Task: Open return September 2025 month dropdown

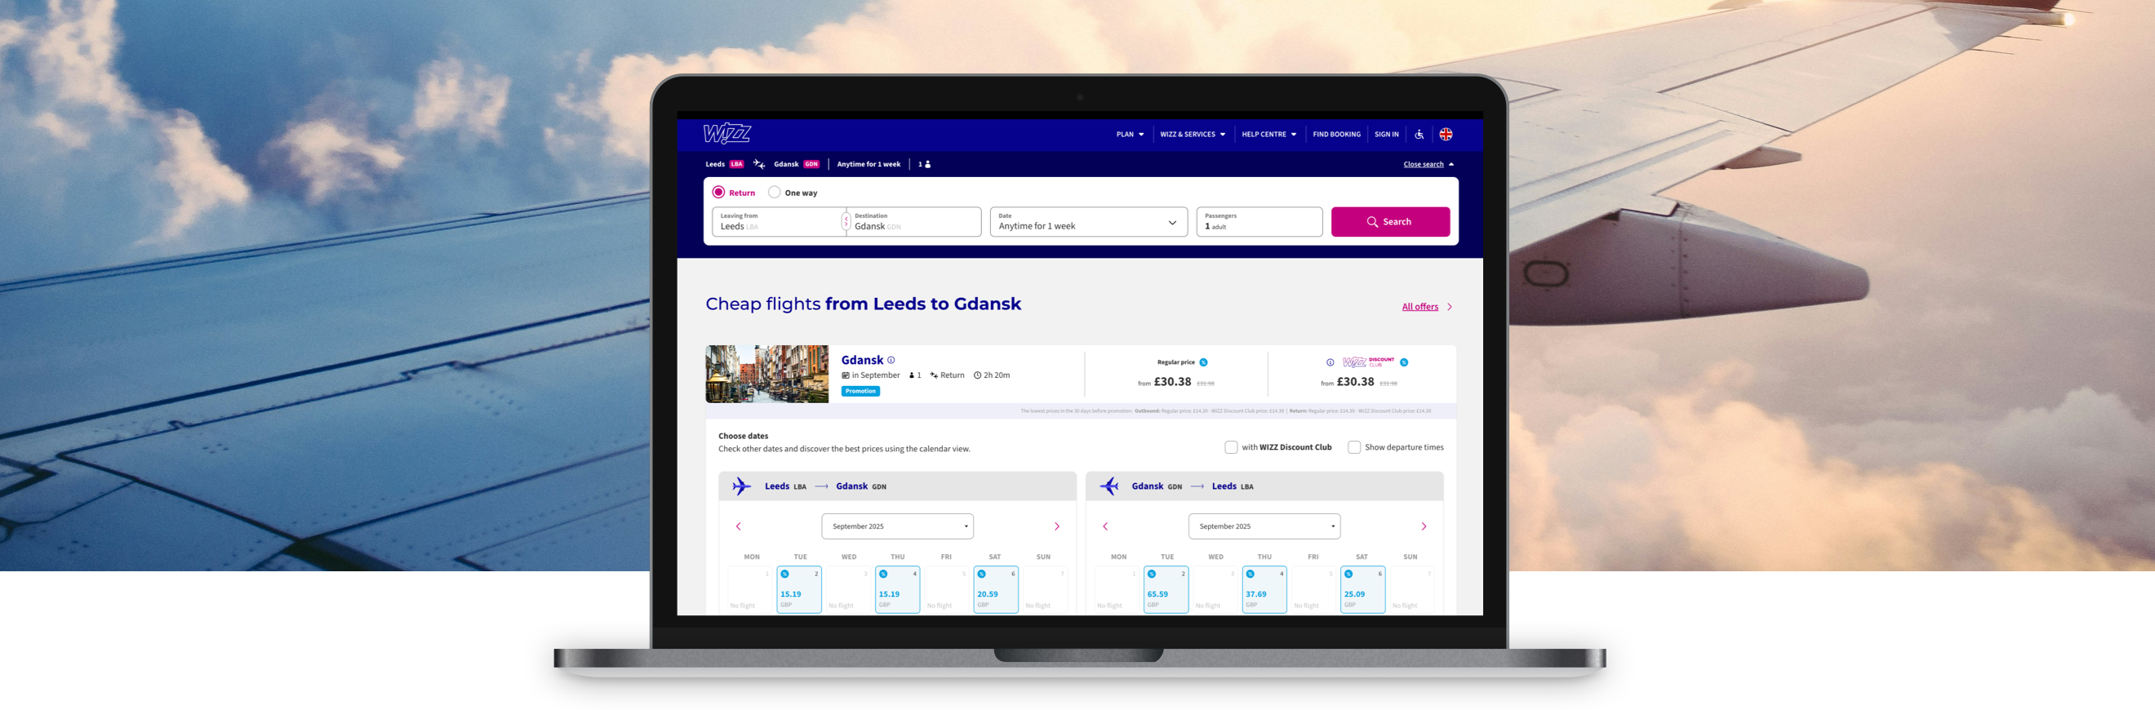Action: point(1264,527)
